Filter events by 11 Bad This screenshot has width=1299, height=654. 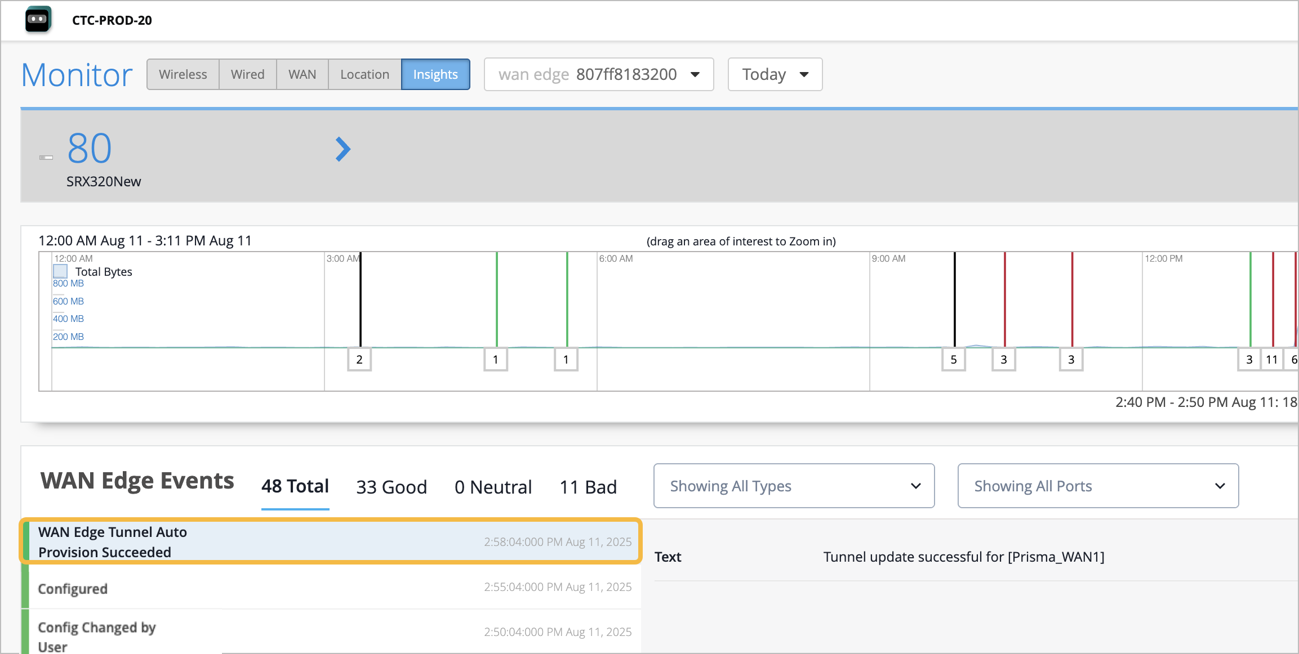pos(588,487)
